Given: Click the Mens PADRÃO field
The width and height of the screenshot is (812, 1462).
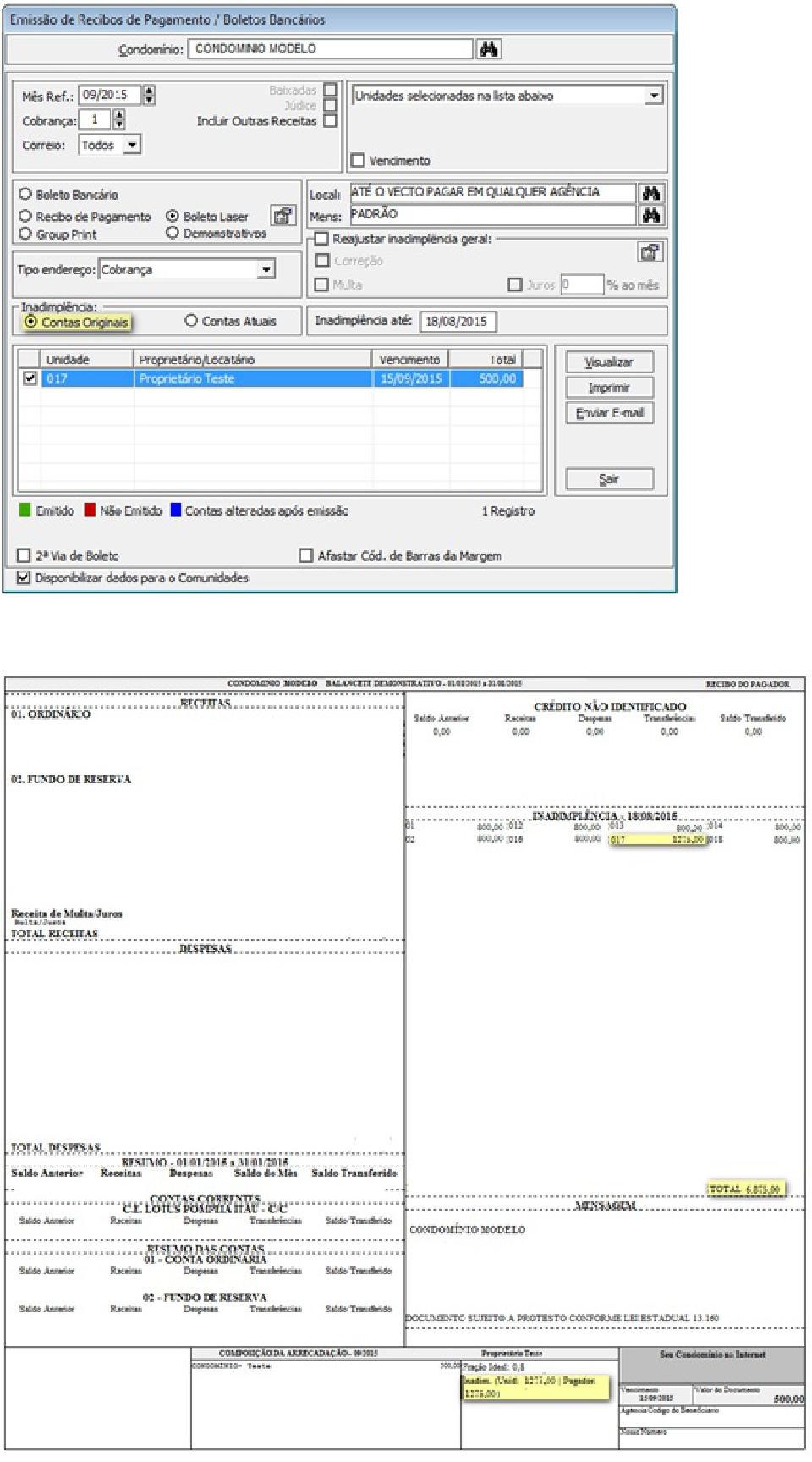Looking at the screenshot, I should coord(492,215).
